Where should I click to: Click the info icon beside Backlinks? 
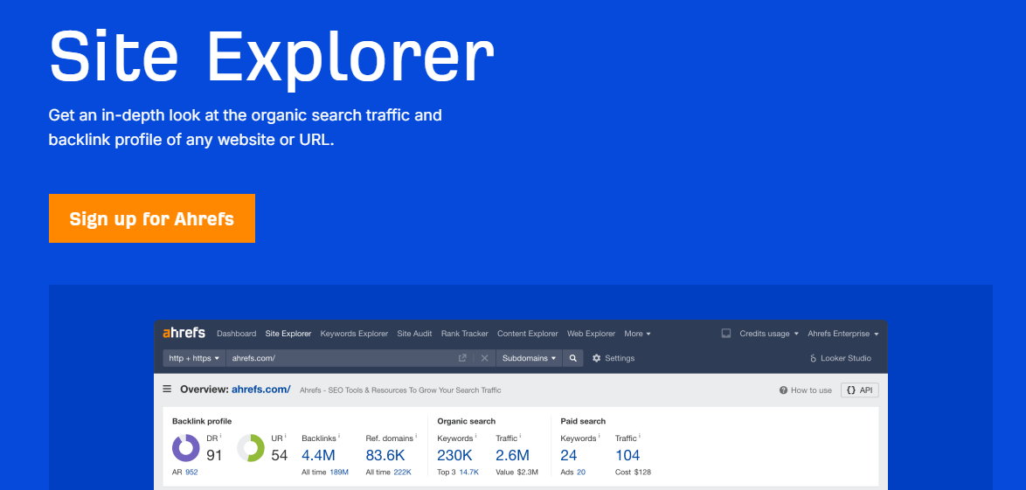point(339,435)
